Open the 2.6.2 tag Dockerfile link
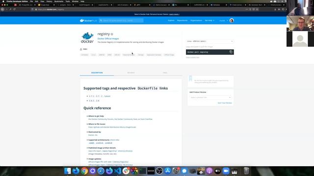Image resolution: width=314 pixels, height=176 pixels. pyautogui.click(x=92, y=101)
